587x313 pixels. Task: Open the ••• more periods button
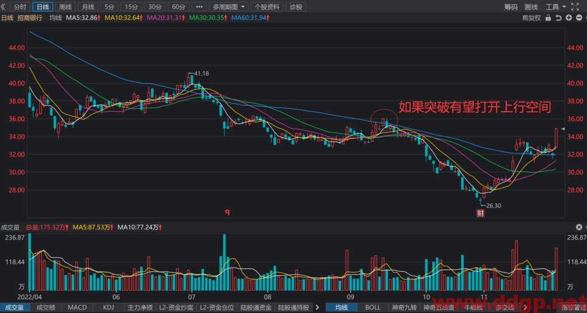tap(199, 7)
